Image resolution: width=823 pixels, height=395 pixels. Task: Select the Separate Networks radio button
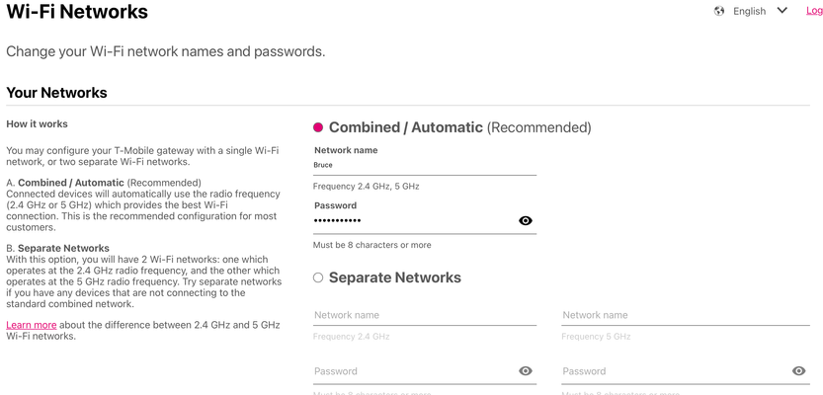pyautogui.click(x=318, y=277)
